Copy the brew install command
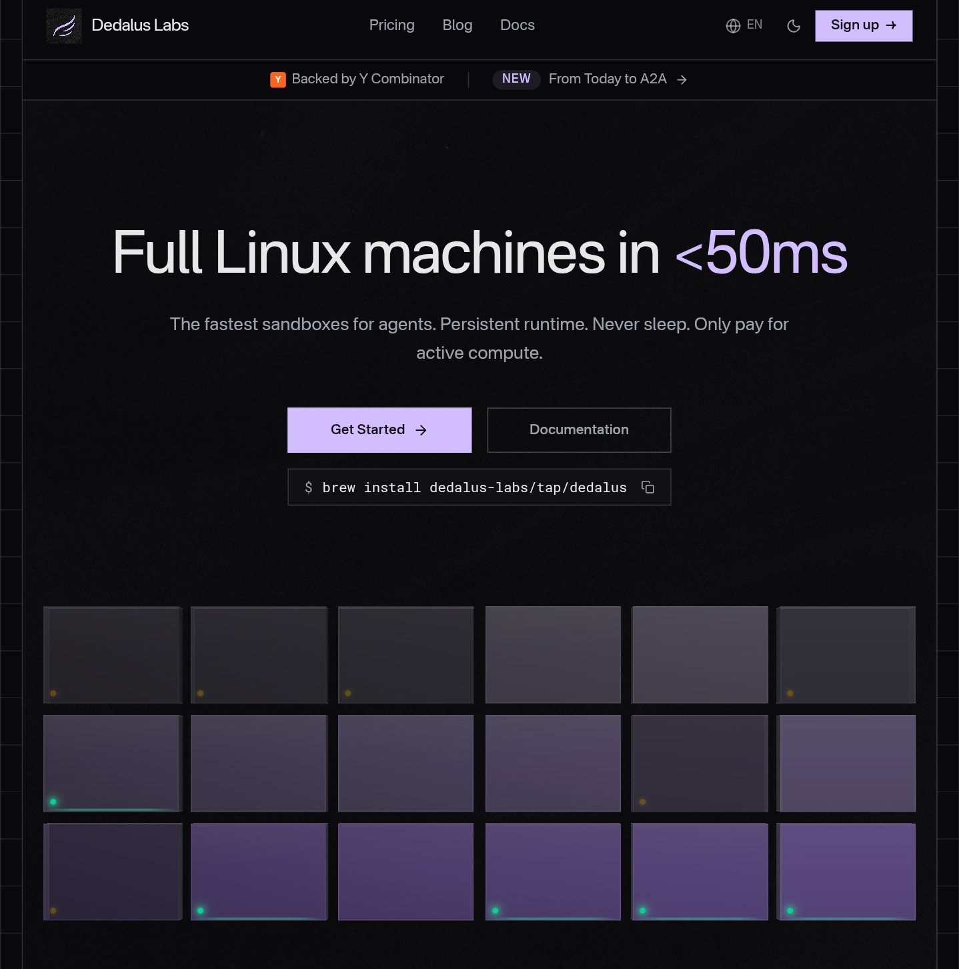 648,488
